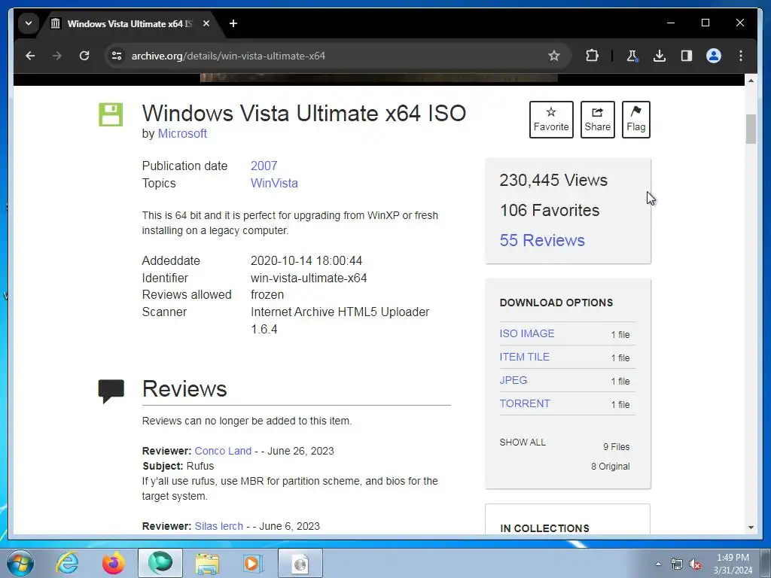Click the muted volume tray icon
This screenshot has width=771, height=578.
(x=695, y=564)
